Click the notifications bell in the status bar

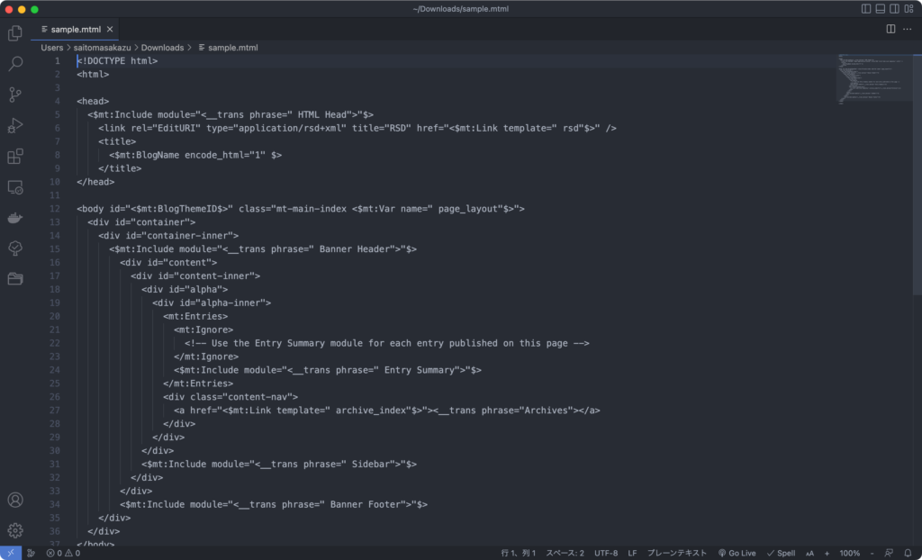tap(908, 553)
